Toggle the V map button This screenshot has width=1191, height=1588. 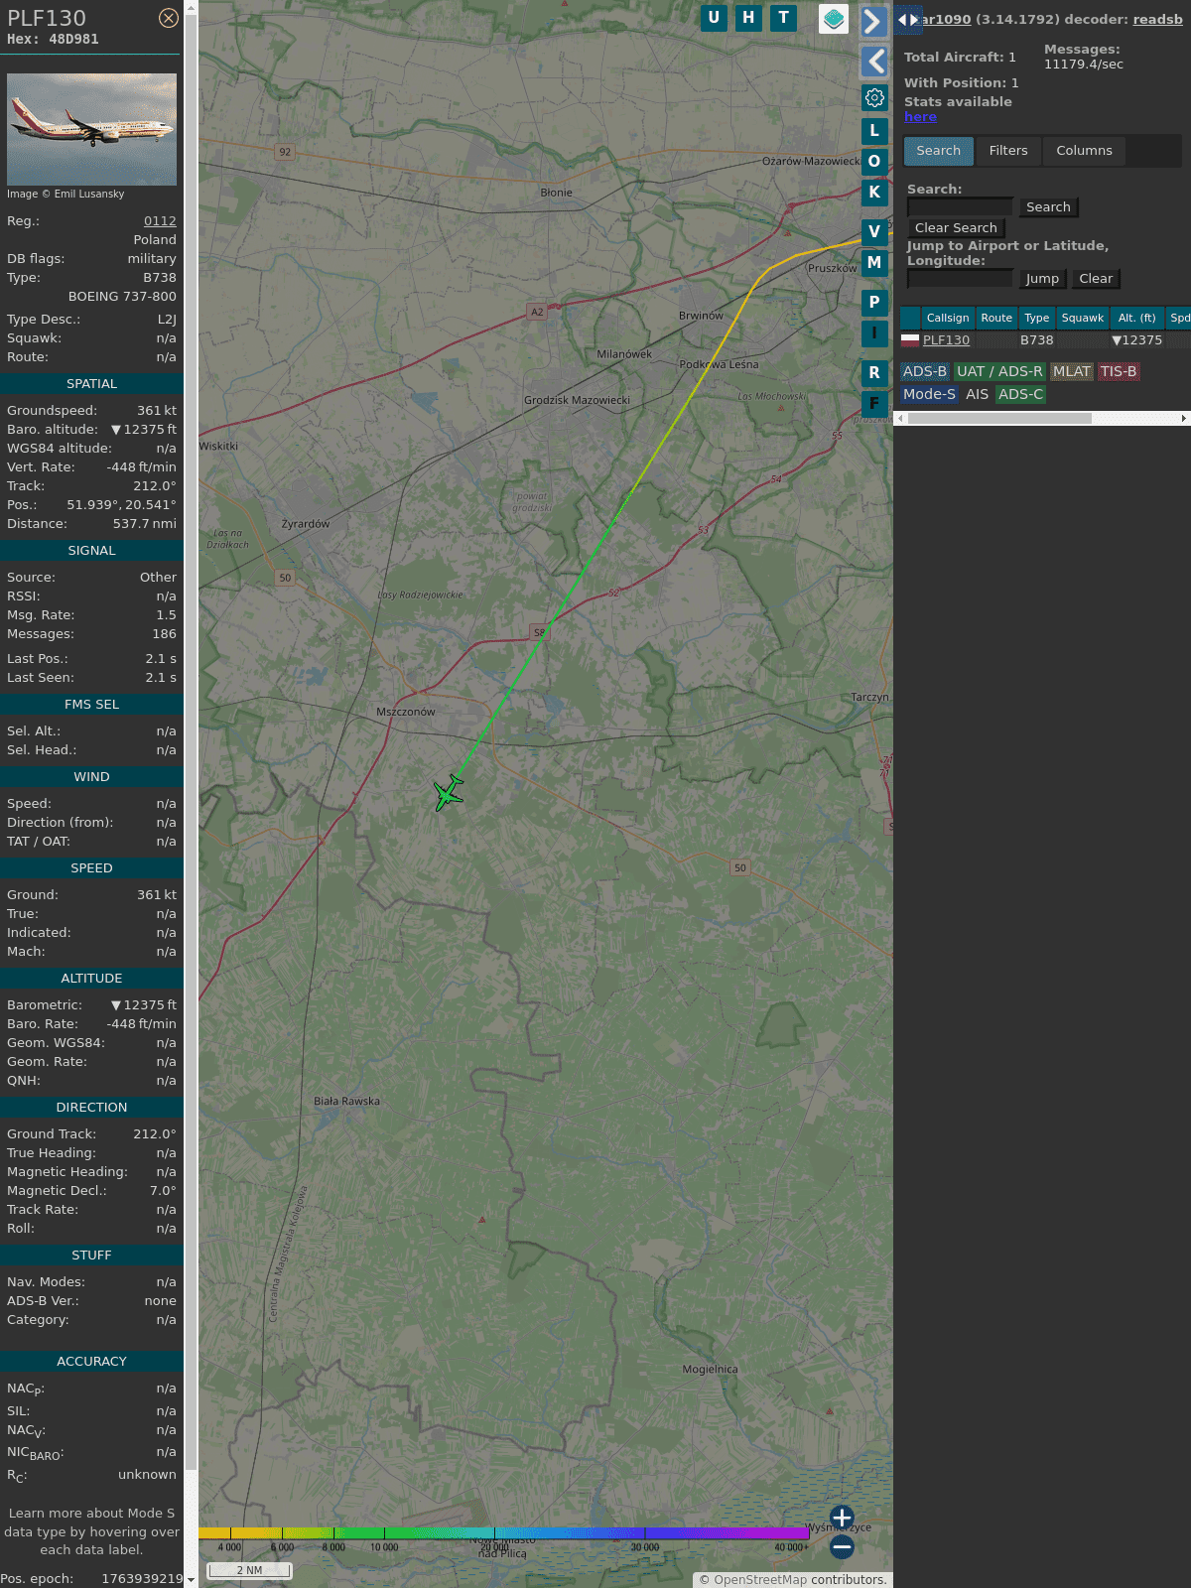874,232
